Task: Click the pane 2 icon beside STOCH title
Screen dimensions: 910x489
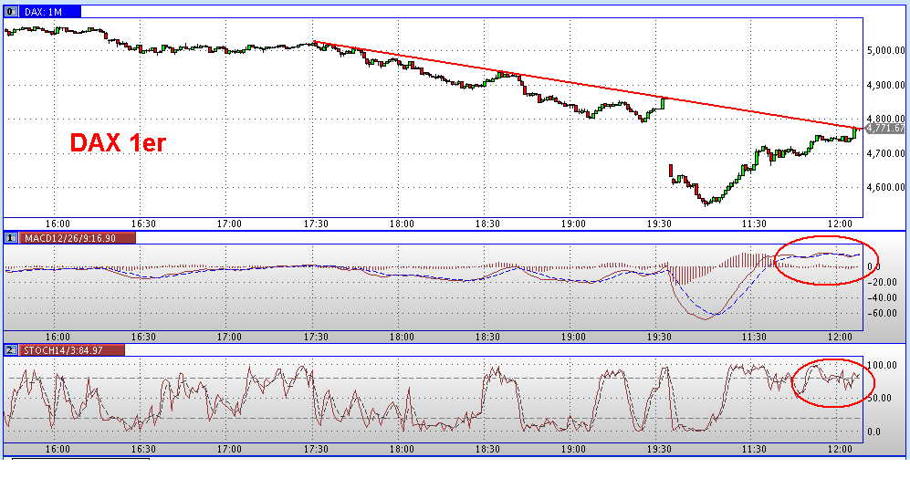Action: 10,350
